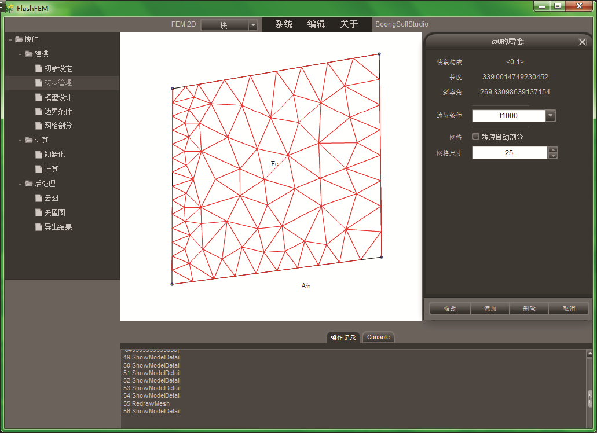Viewport: 597px width, 433px height.
Task: Click the 添加 button
Action: (x=490, y=309)
